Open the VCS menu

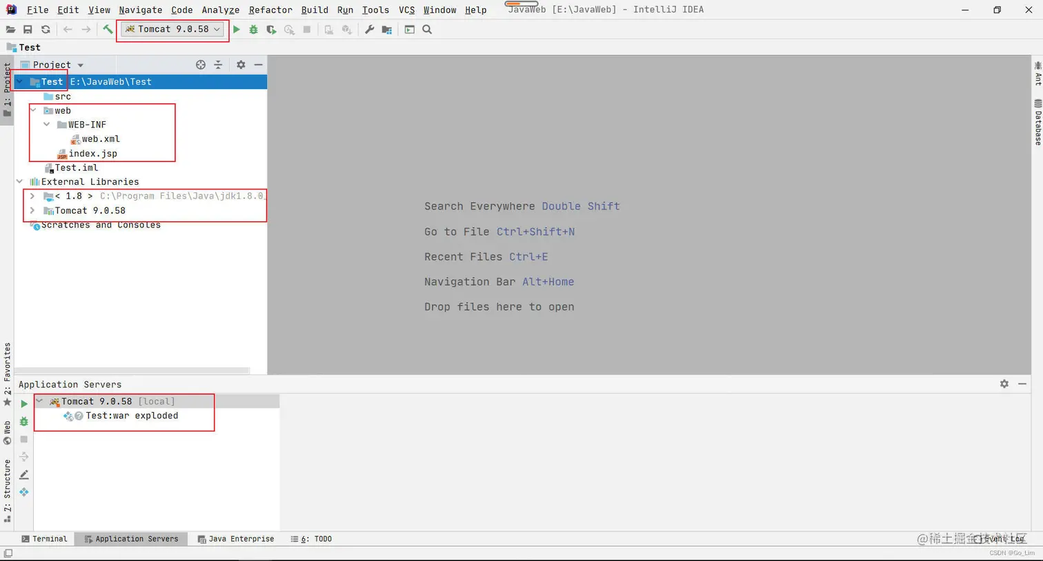tap(407, 10)
